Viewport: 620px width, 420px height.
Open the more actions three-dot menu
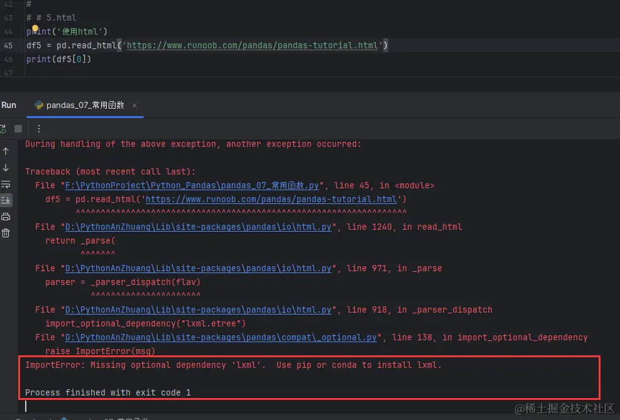pos(39,129)
